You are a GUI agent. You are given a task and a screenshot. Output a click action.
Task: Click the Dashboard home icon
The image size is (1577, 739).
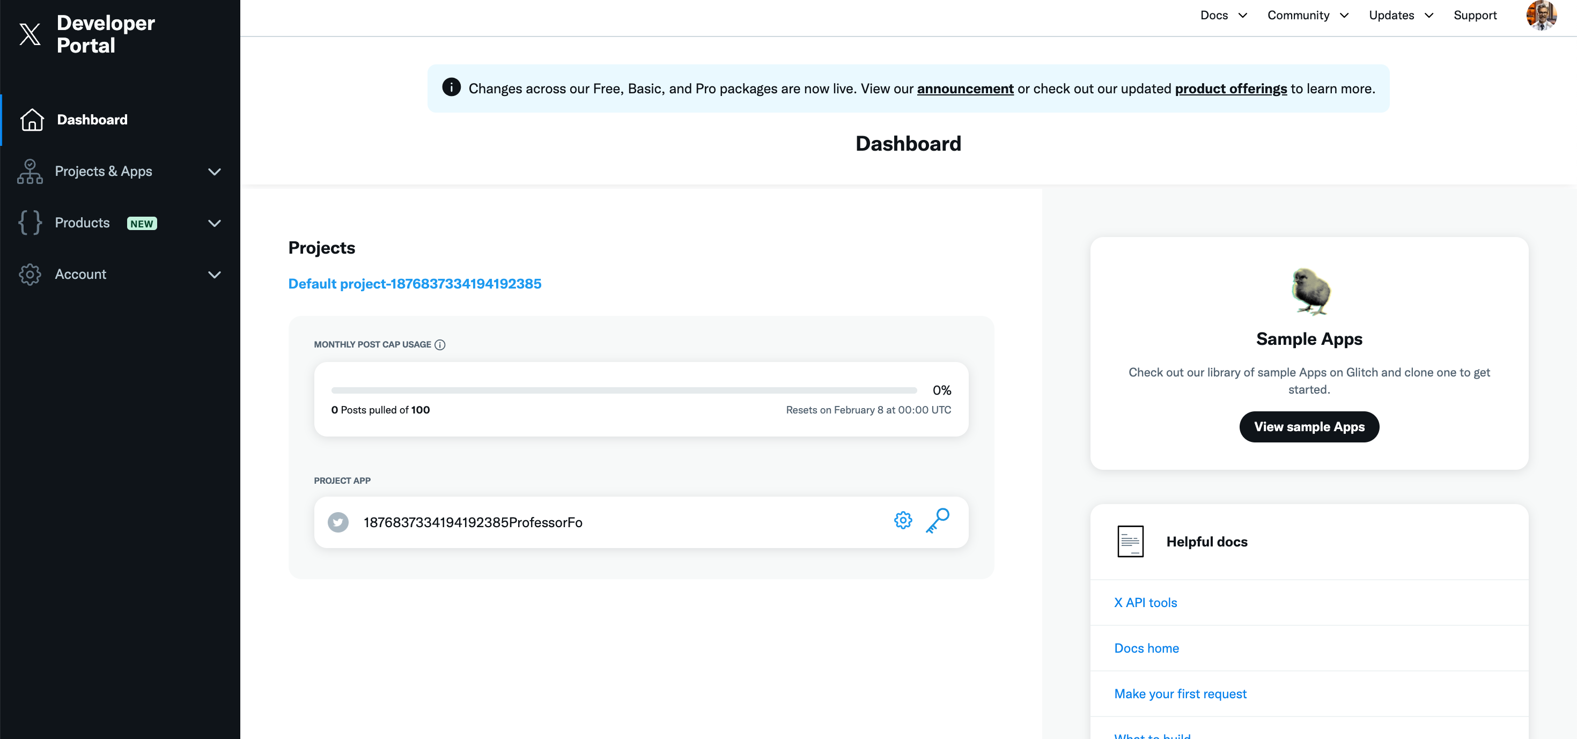coord(32,120)
